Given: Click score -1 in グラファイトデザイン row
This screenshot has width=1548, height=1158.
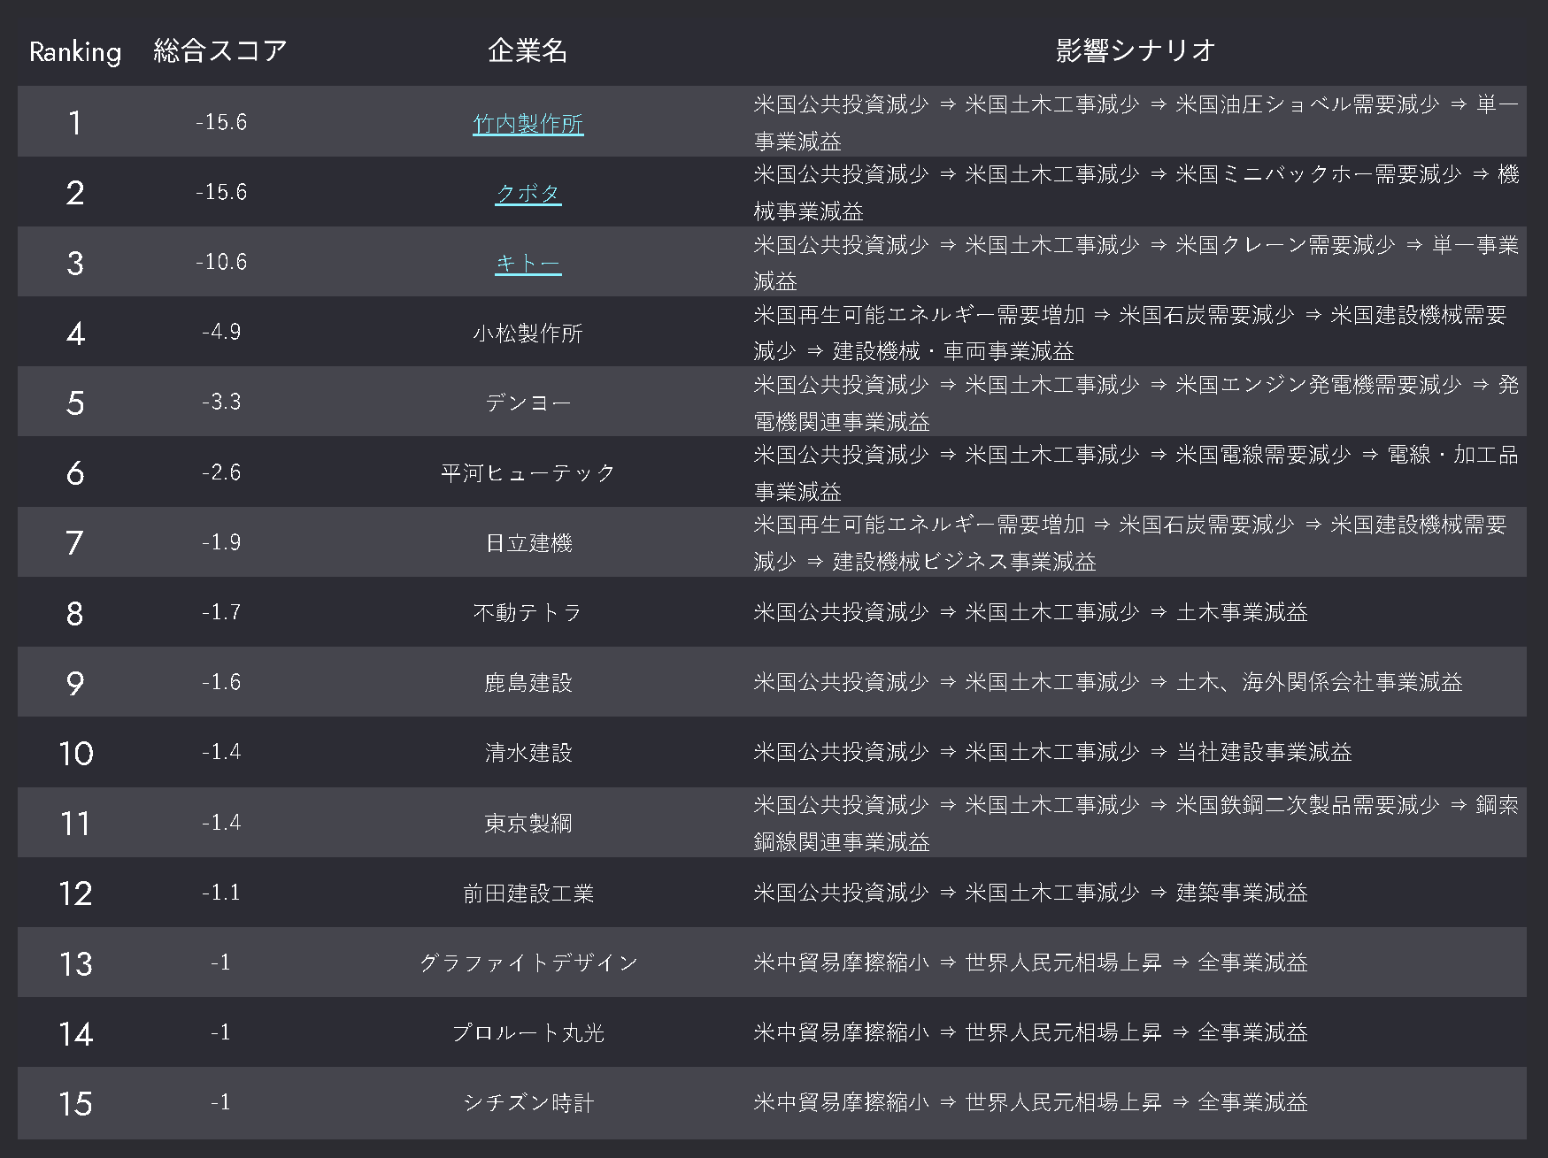Looking at the screenshot, I should click(221, 962).
